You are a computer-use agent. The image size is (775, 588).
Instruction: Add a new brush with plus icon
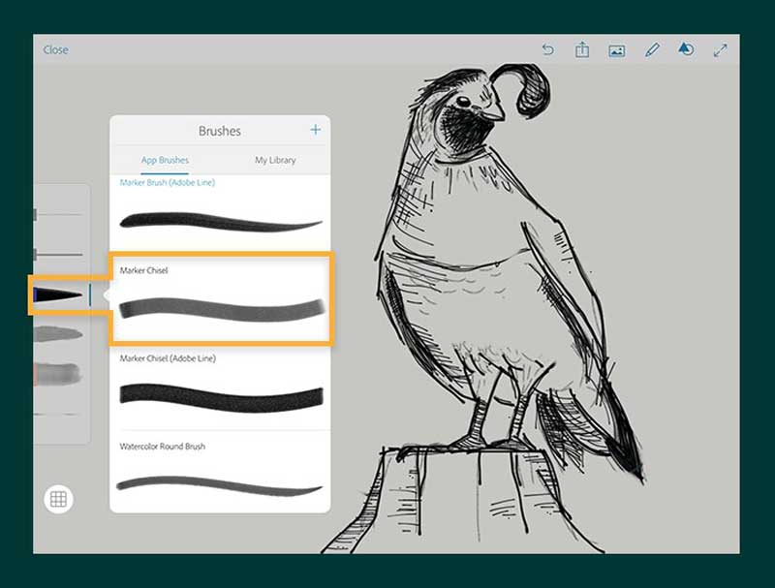coord(315,130)
